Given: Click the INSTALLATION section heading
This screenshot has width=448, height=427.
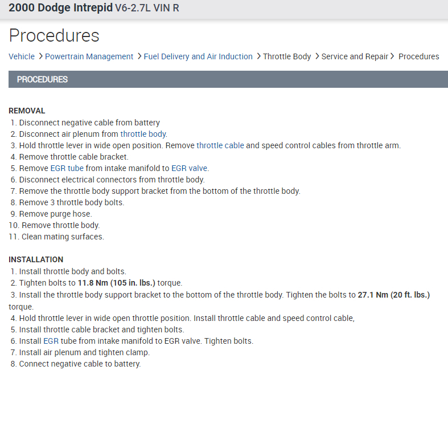Looking at the screenshot, I should (x=36, y=259).
